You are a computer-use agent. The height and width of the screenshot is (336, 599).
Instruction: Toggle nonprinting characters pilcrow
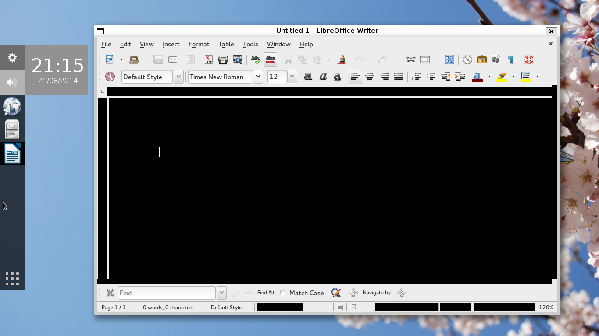click(510, 60)
